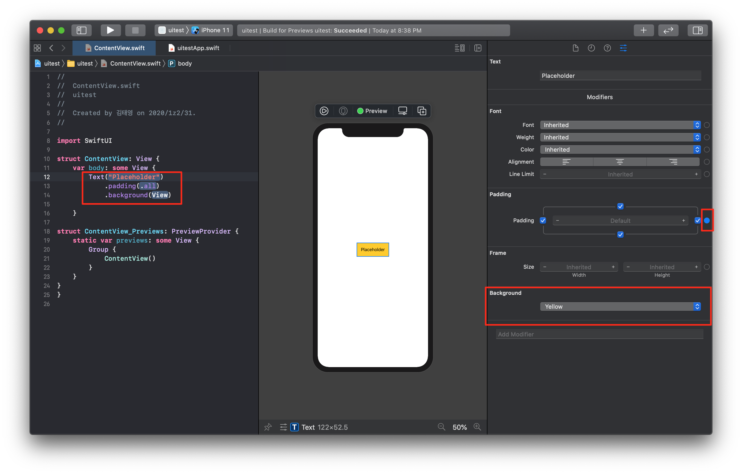Click the Stop button in toolbar
The image size is (742, 474).
[x=135, y=30]
